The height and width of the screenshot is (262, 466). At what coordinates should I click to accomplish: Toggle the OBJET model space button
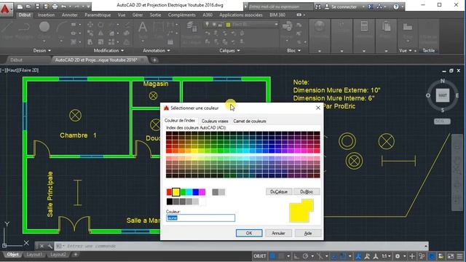pos(260,256)
